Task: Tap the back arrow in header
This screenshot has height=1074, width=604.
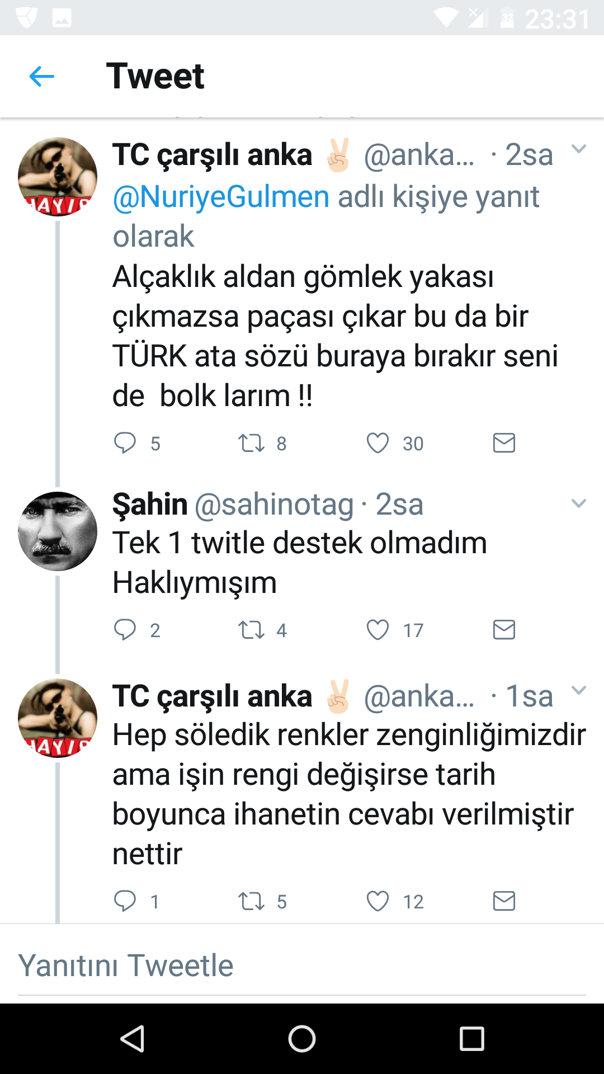Action: pyautogui.click(x=42, y=77)
